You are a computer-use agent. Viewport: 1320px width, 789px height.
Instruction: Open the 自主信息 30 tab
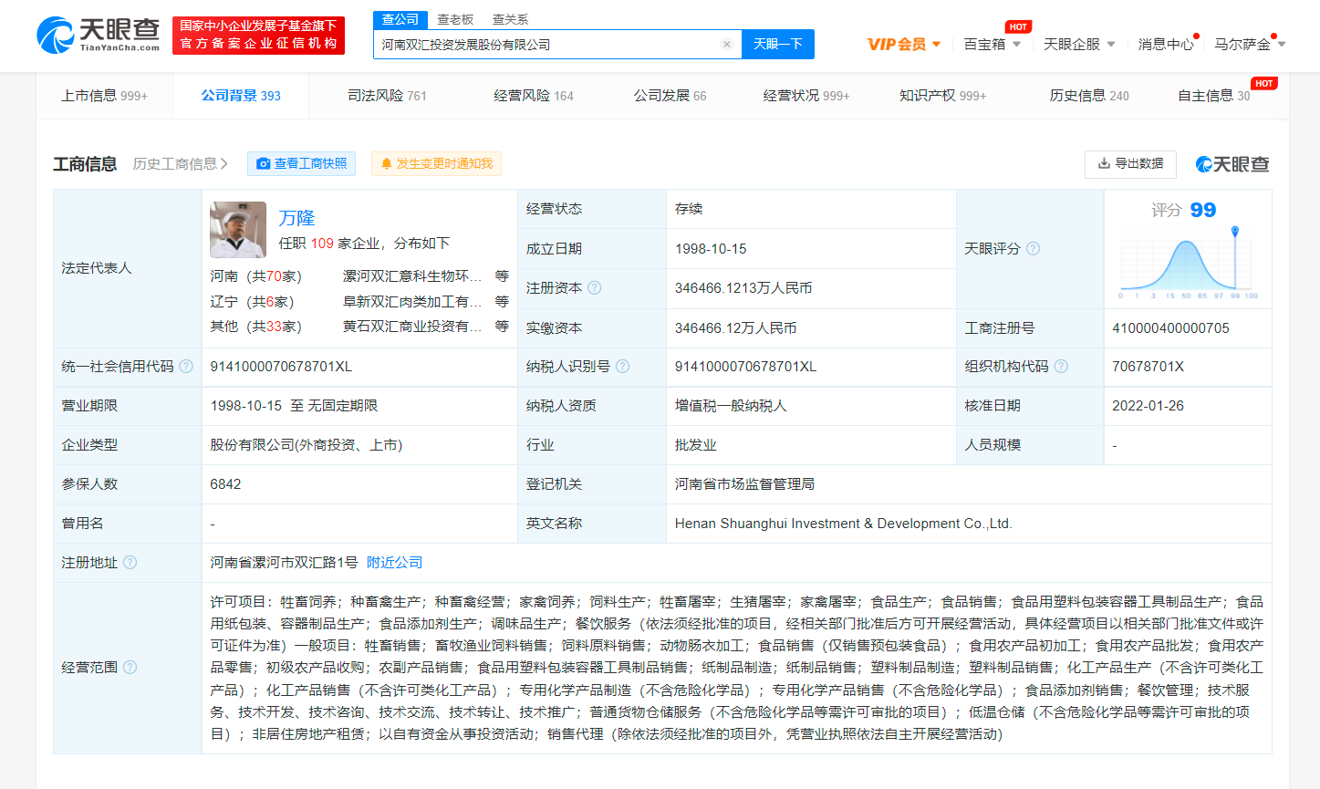pyautogui.click(x=1214, y=95)
